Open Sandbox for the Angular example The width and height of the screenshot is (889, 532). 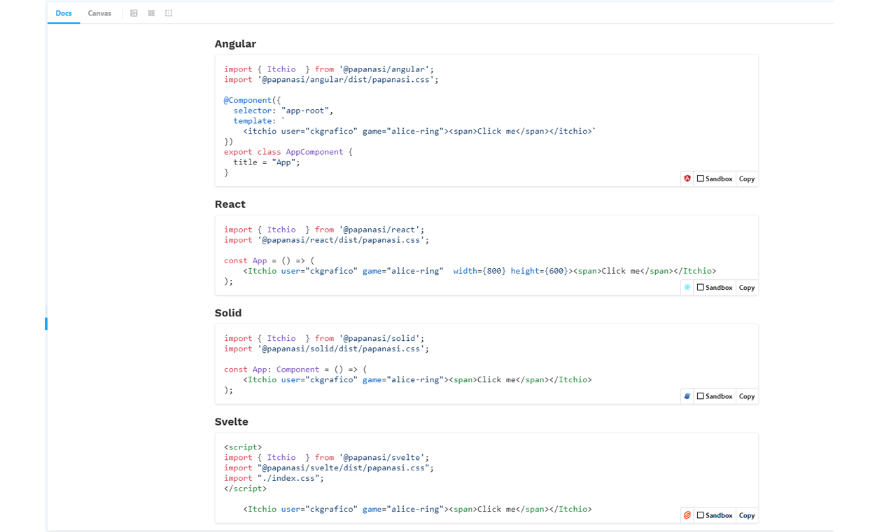pos(715,178)
